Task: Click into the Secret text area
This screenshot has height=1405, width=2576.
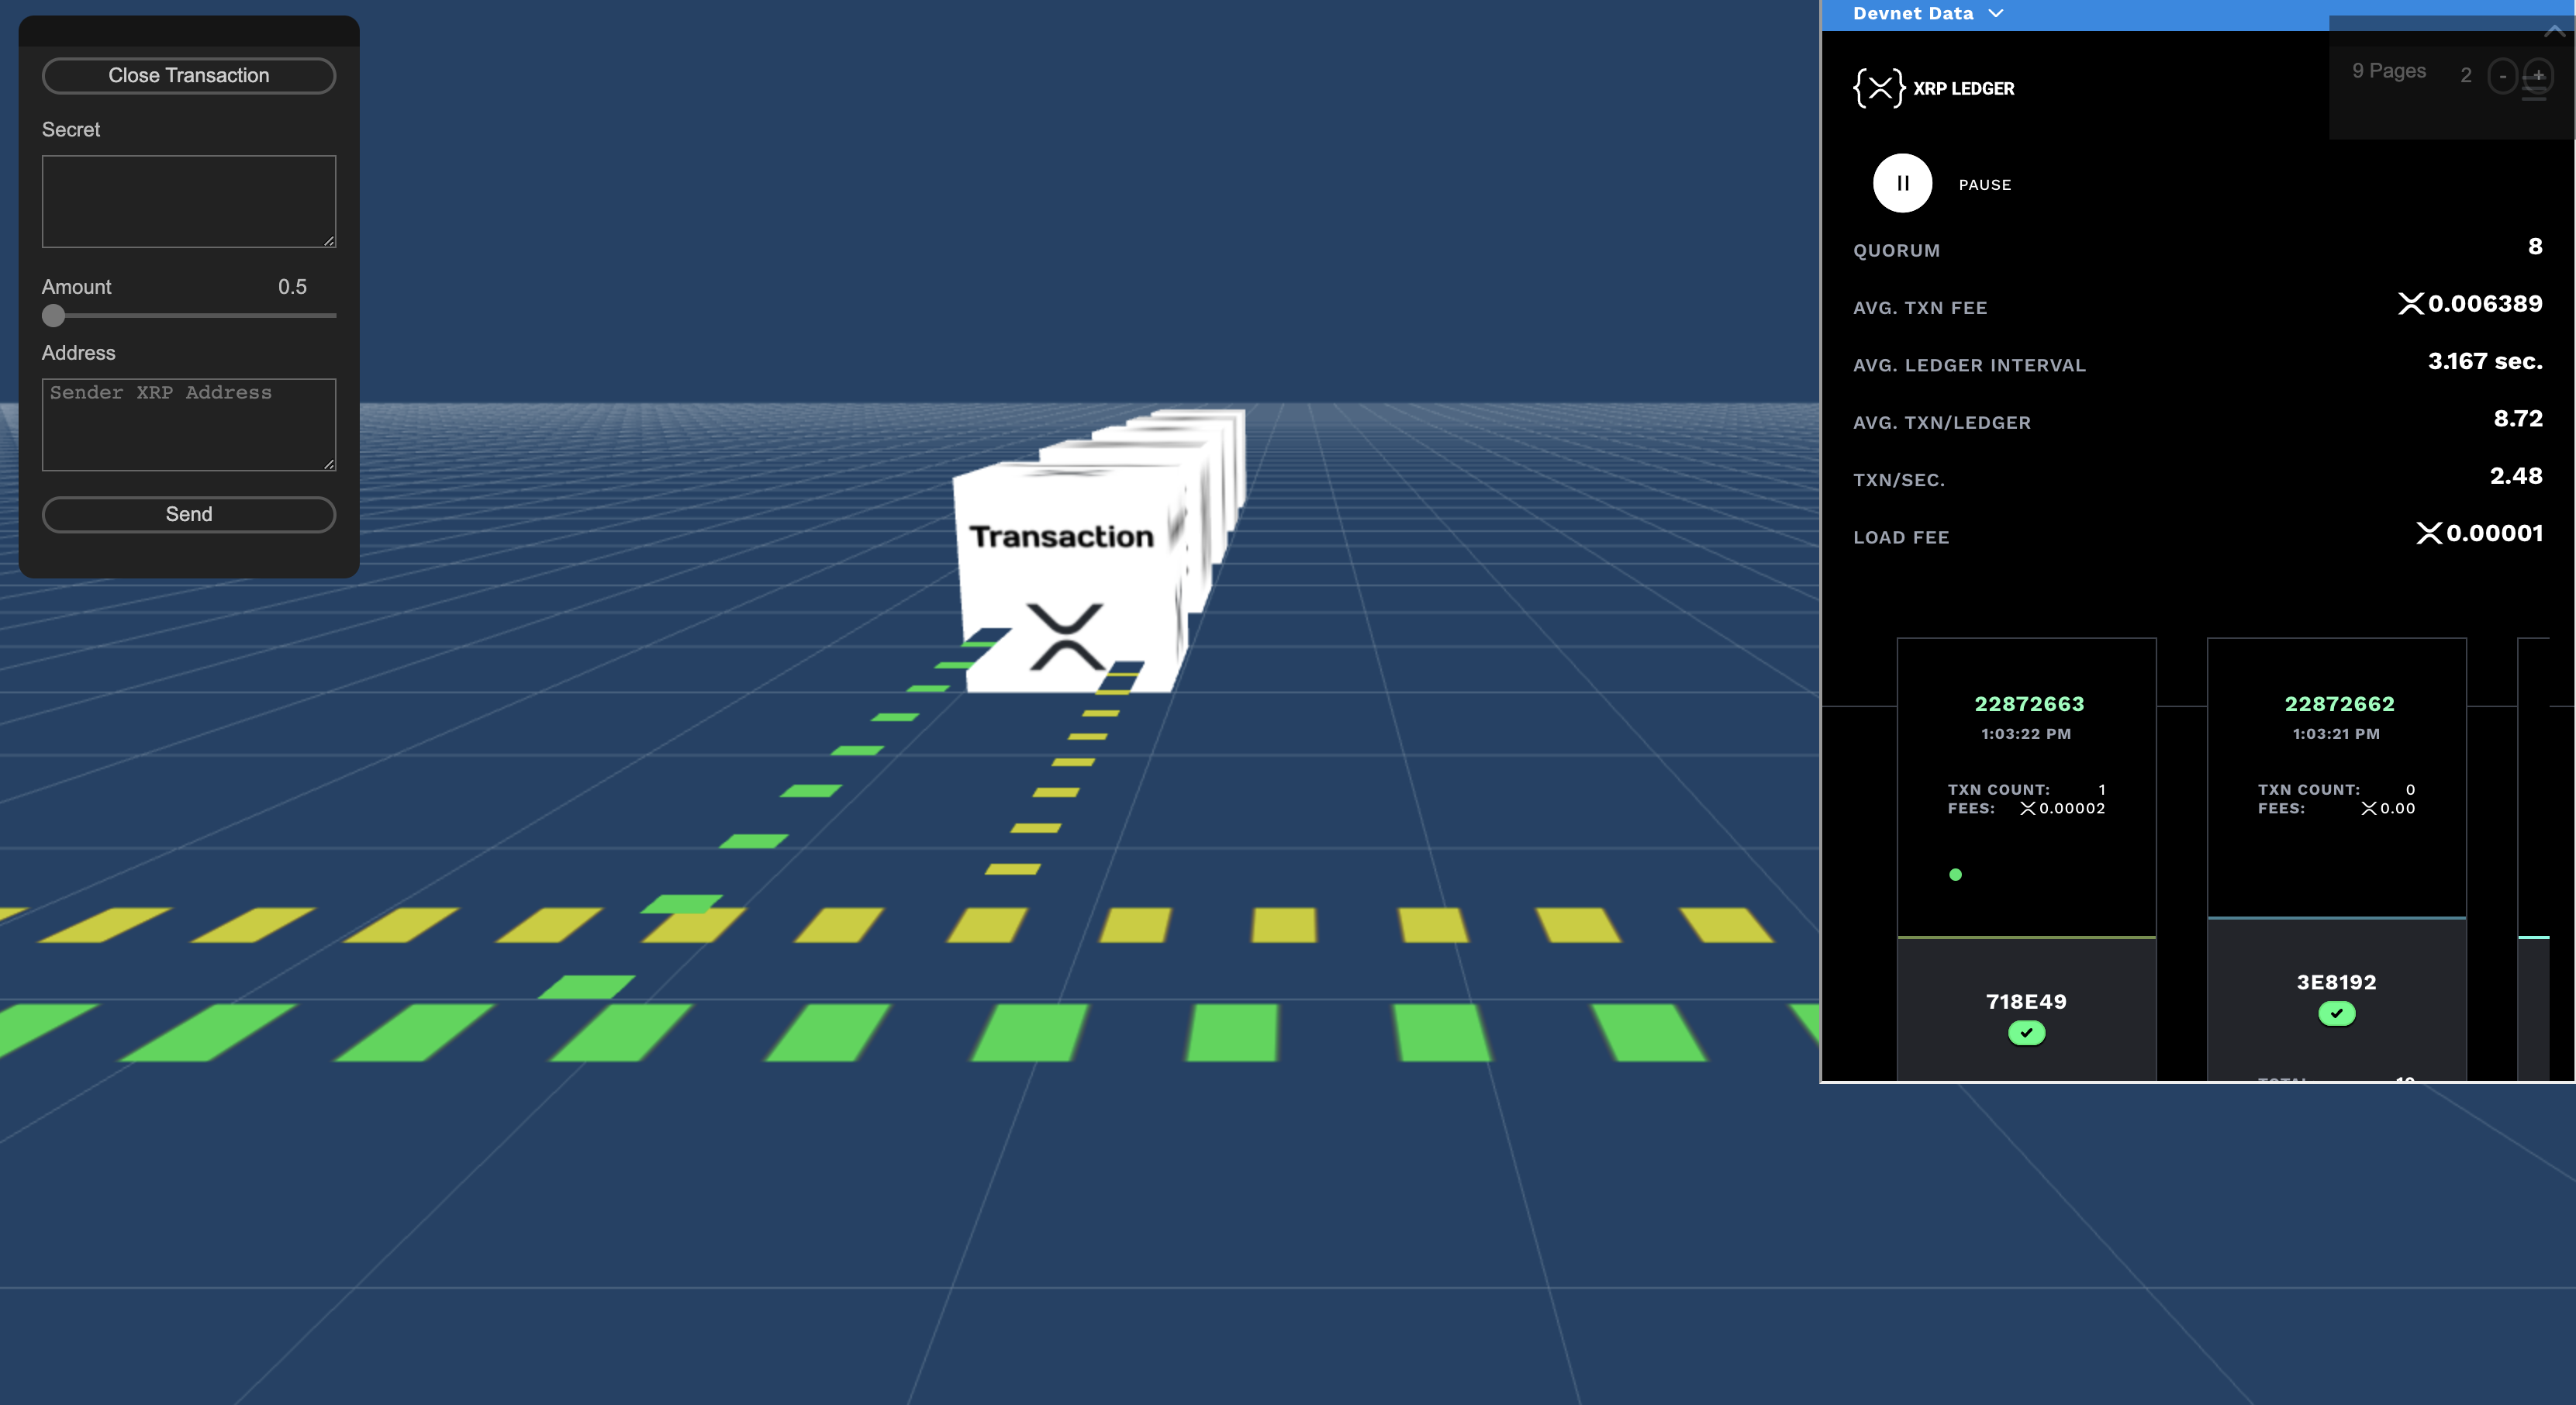Action: point(188,200)
